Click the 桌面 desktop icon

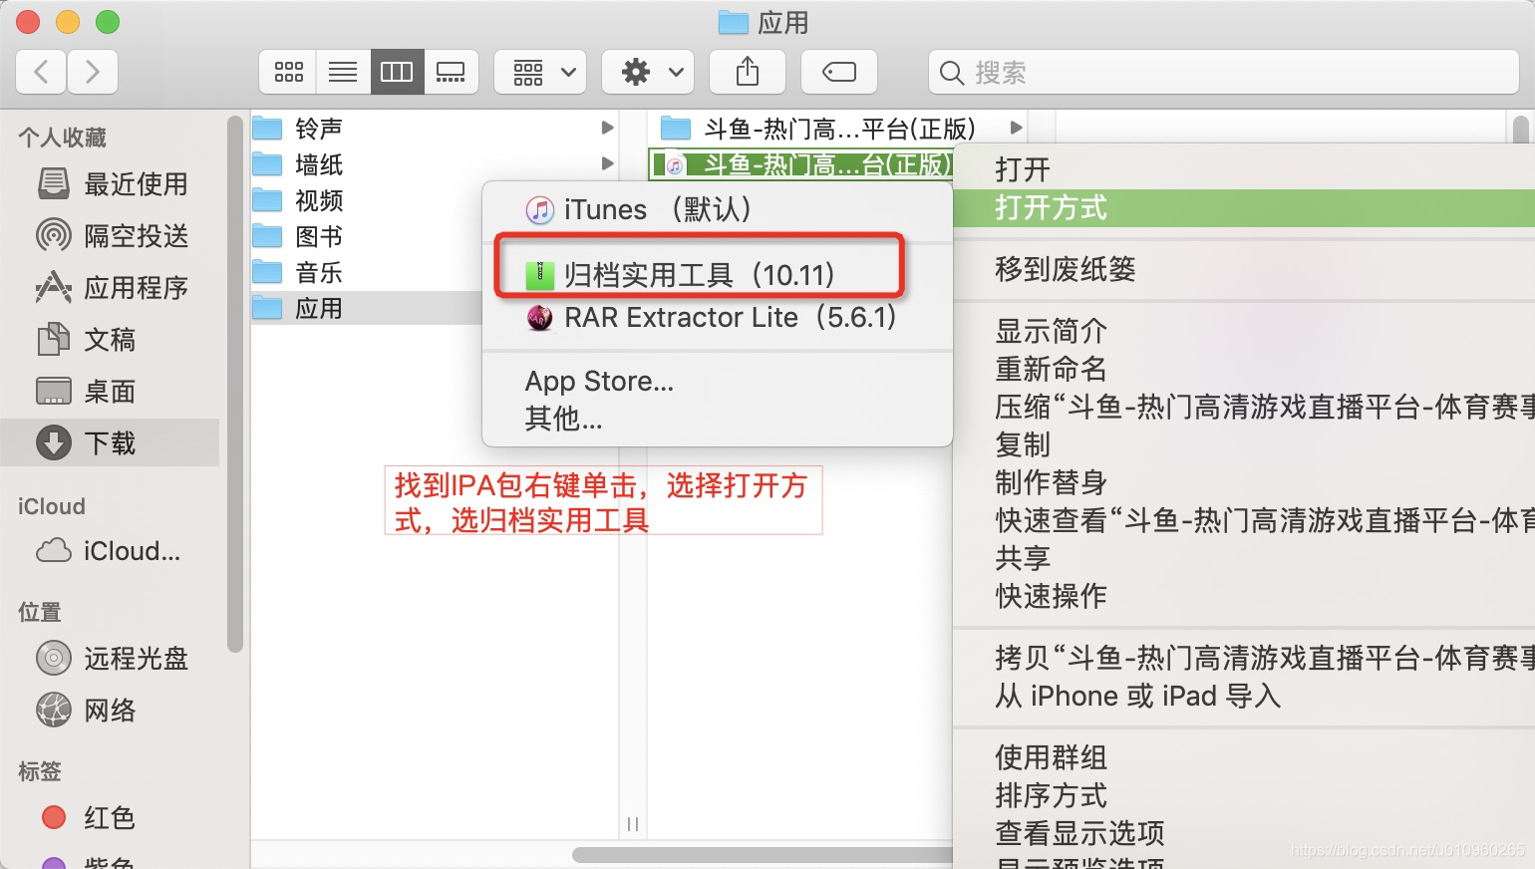[x=54, y=391]
